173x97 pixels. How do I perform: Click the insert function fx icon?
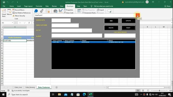(29, 23)
